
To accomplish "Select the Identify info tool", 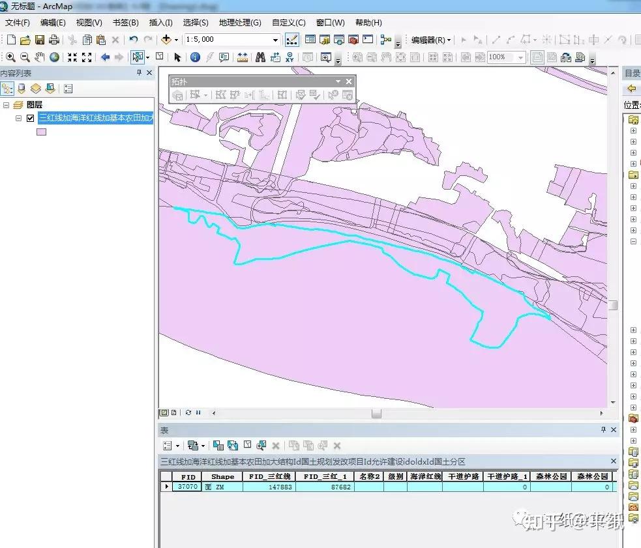I will tap(195, 57).
